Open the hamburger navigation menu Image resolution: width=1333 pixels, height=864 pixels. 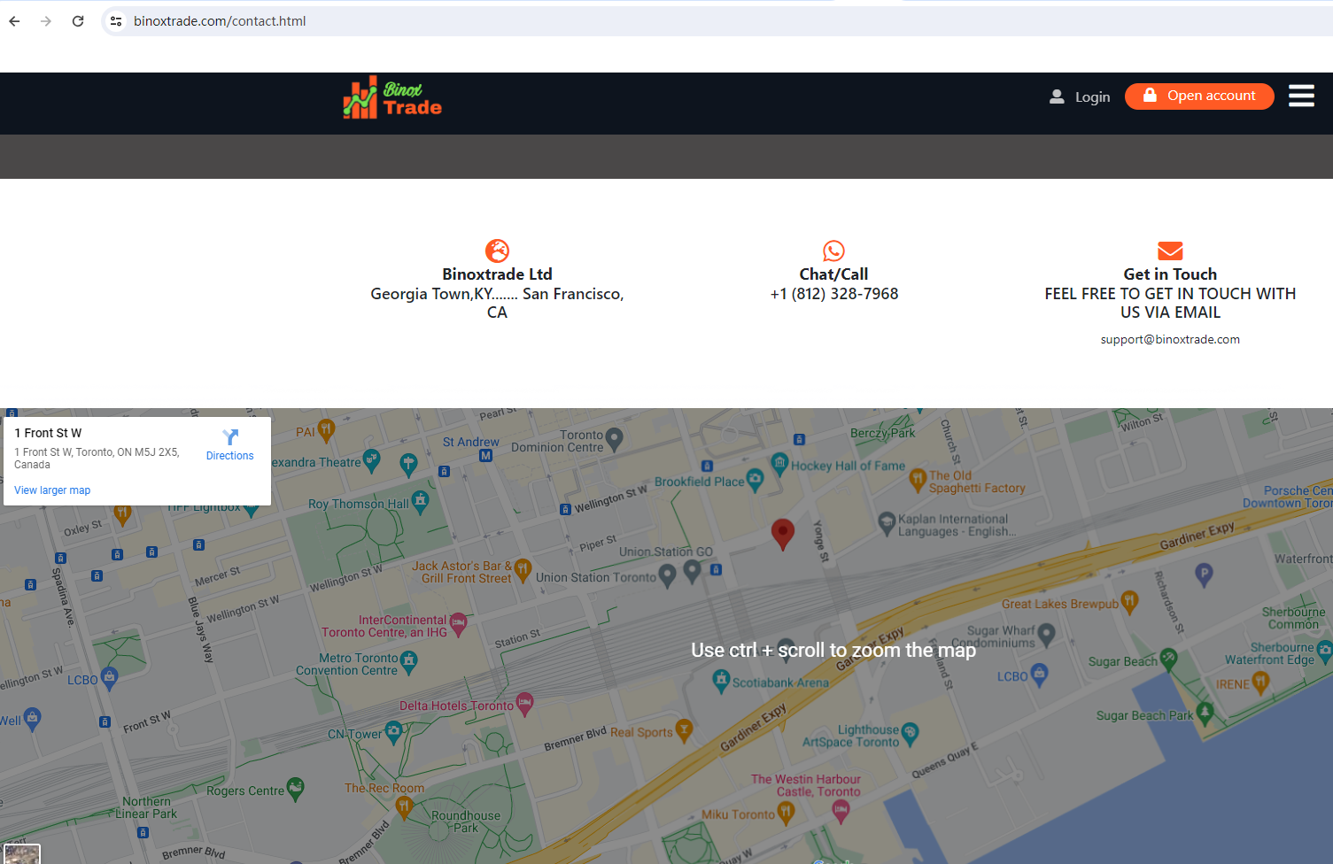point(1300,96)
